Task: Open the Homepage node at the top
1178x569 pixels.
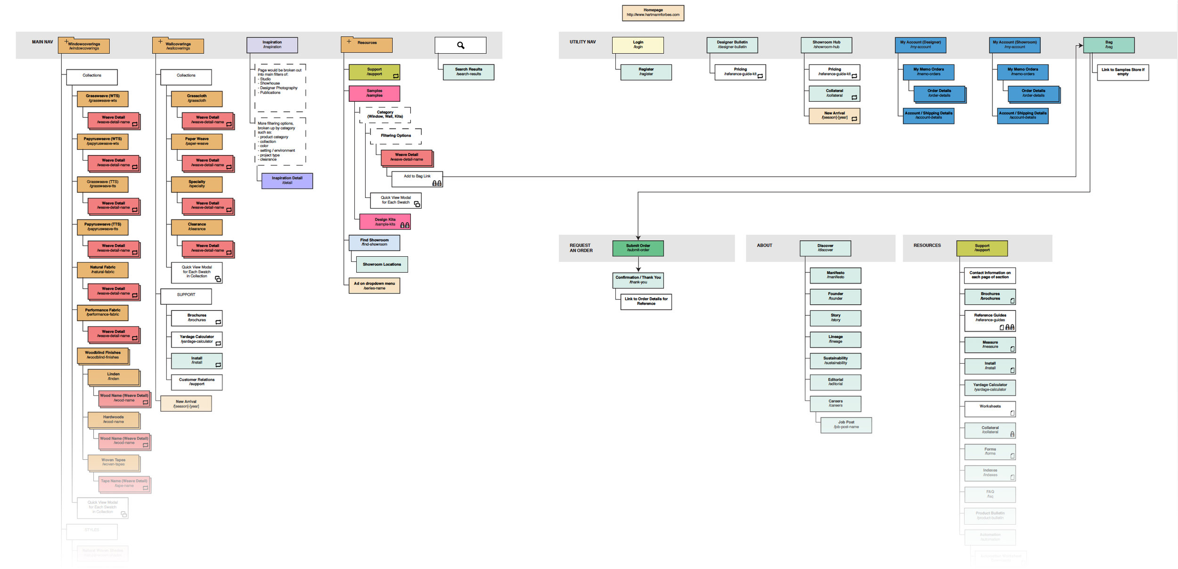Action: 654,12
